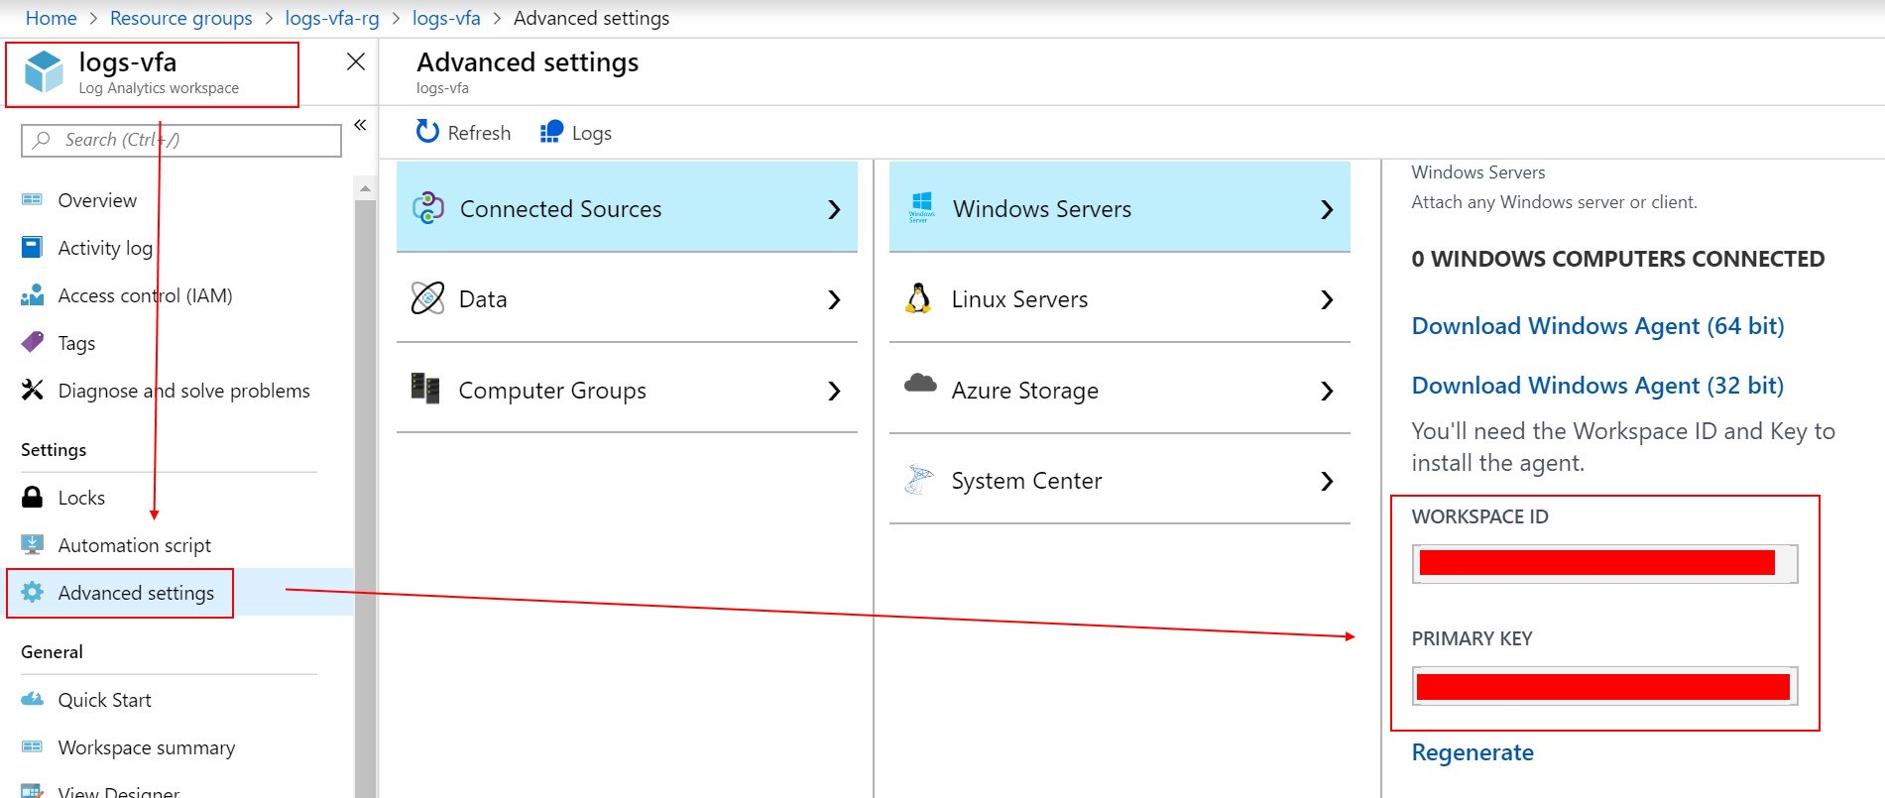Open Activity log
Image resolution: width=1885 pixels, height=798 pixels.
point(105,248)
